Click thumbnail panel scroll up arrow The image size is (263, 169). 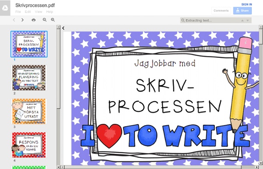(x=58, y=27)
